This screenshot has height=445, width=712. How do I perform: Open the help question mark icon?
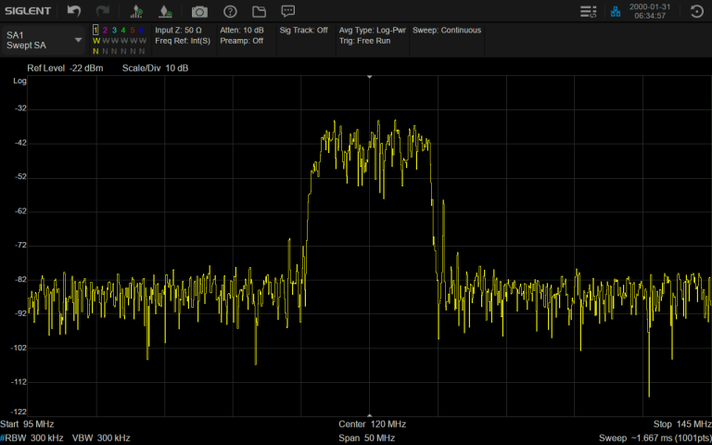pos(230,11)
